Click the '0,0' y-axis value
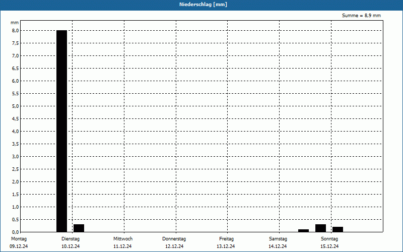The image size is (403, 252). (x=16, y=232)
